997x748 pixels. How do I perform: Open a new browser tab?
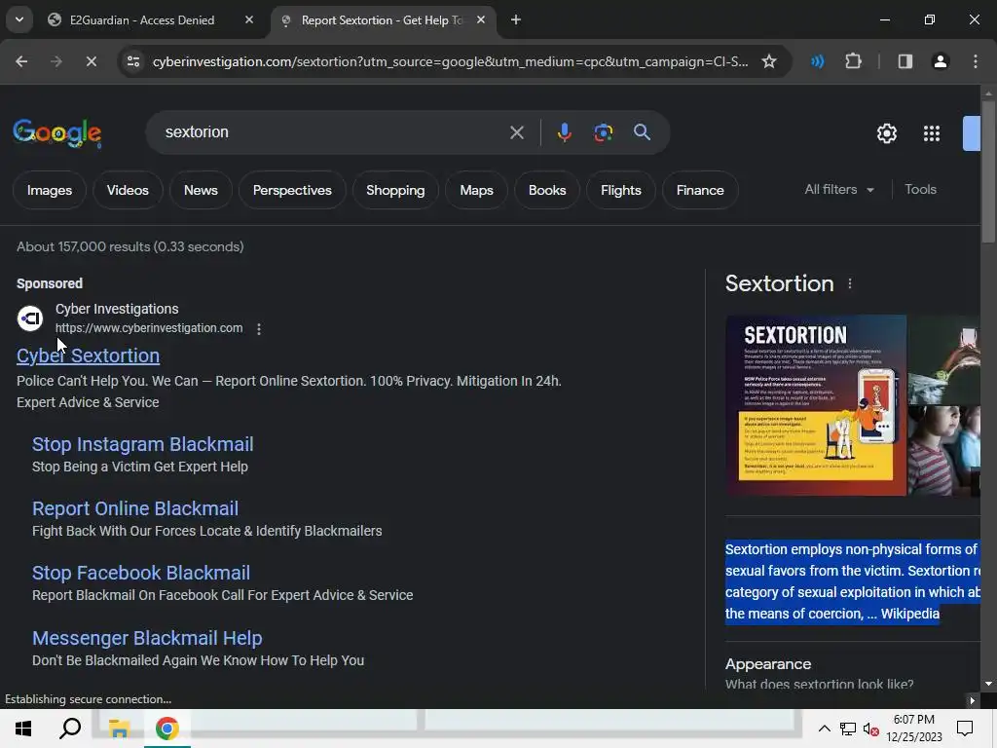516,20
